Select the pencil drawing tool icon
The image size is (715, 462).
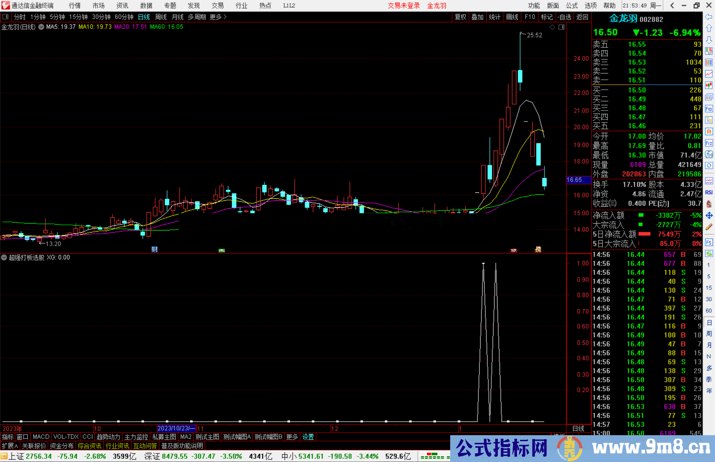[x=709, y=227]
